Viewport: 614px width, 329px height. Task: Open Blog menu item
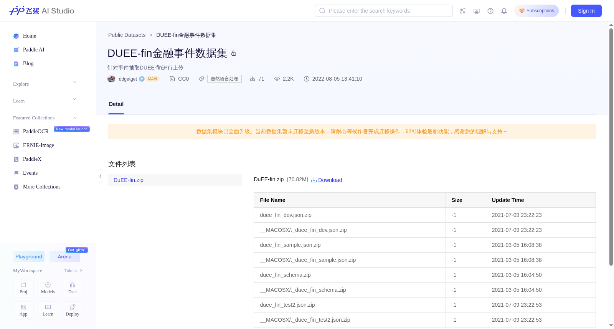[28, 64]
